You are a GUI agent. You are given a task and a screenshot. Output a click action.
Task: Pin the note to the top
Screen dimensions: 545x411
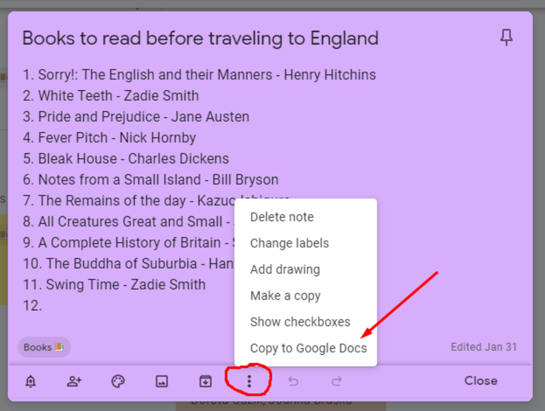pos(506,38)
